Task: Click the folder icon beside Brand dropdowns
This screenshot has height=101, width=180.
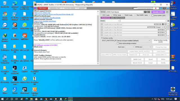Action: 168,21
